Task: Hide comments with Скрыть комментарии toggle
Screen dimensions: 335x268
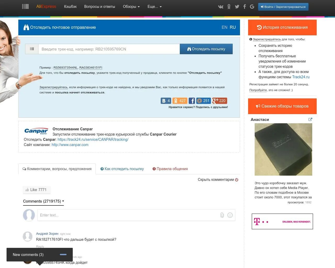Action: click(x=218, y=180)
